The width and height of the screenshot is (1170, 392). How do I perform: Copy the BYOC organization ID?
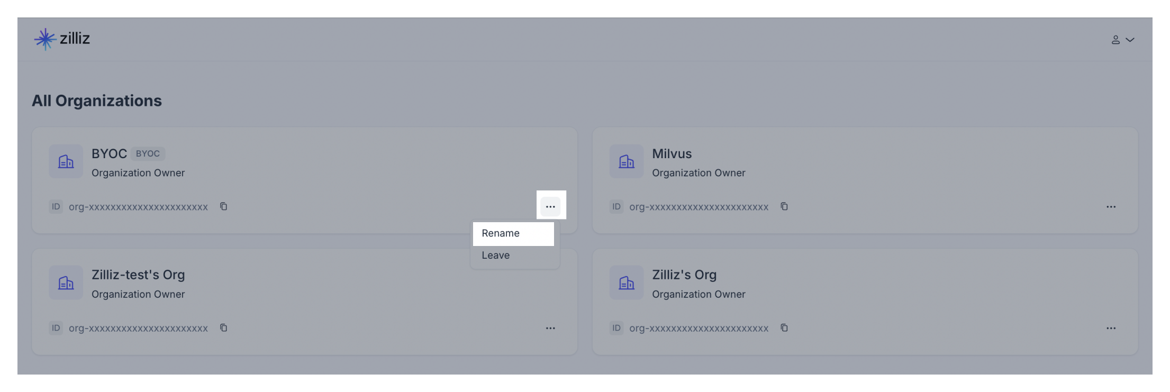pyautogui.click(x=223, y=206)
